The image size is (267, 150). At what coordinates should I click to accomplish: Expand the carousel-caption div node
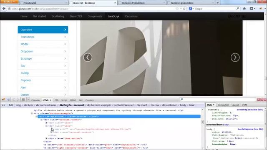51,132
